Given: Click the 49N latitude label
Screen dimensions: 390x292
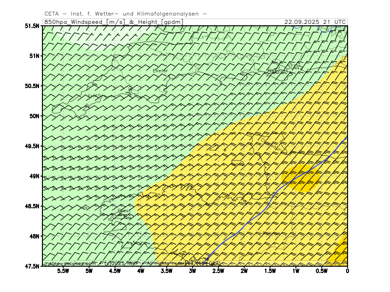Looking at the screenshot, I should click(x=34, y=176).
